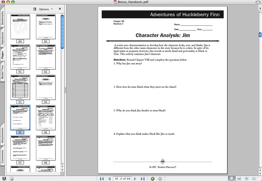
Task: Click the toolbar toggle pill button
Action: [x=258, y=2]
